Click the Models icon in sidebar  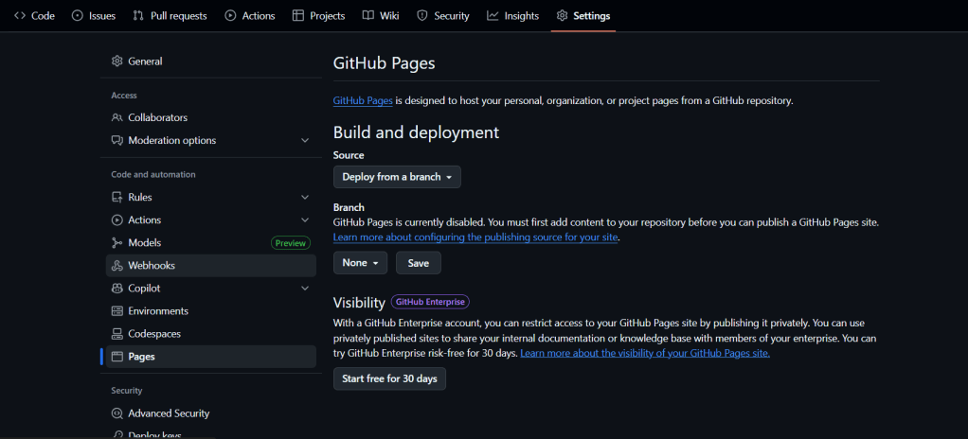[x=117, y=243]
